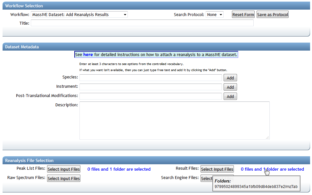Focus the Title text field

tap(142, 23)
